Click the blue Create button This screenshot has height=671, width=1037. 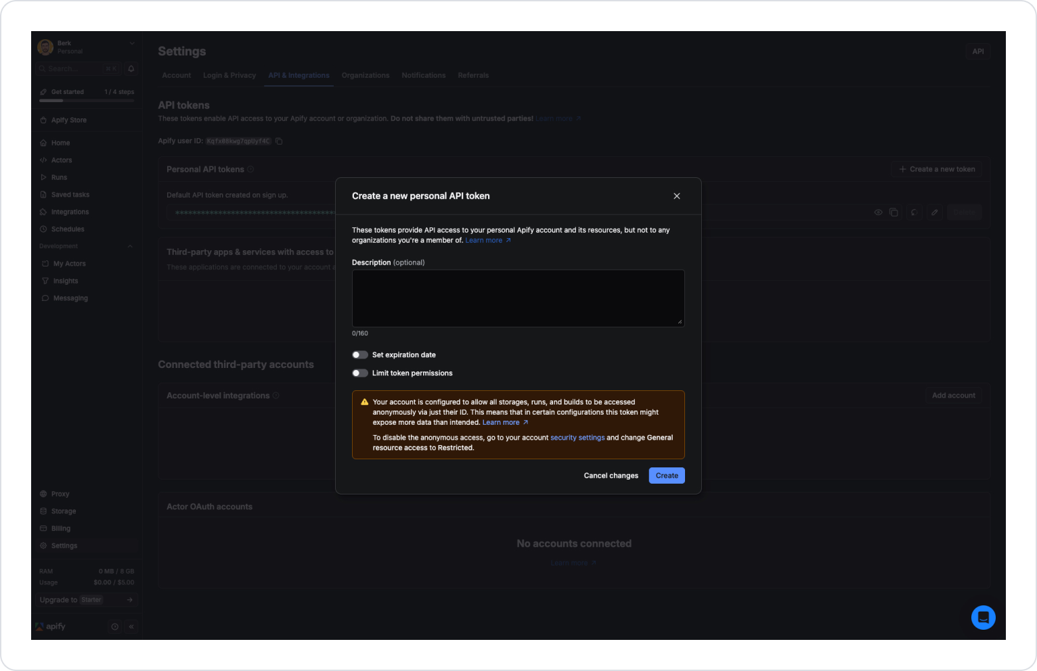tap(667, 476)
